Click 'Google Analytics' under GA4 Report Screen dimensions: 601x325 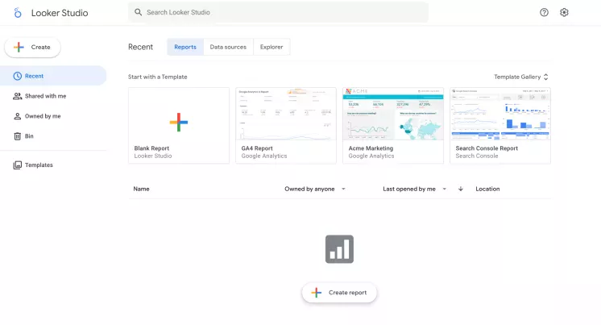click(264, 156)
